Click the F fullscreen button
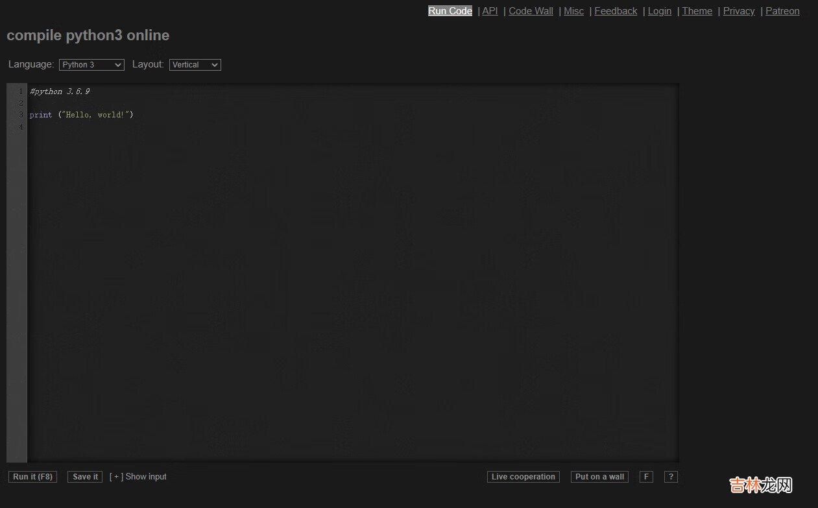The height and width of the screenshot is (508, 818). pos(645,477)
